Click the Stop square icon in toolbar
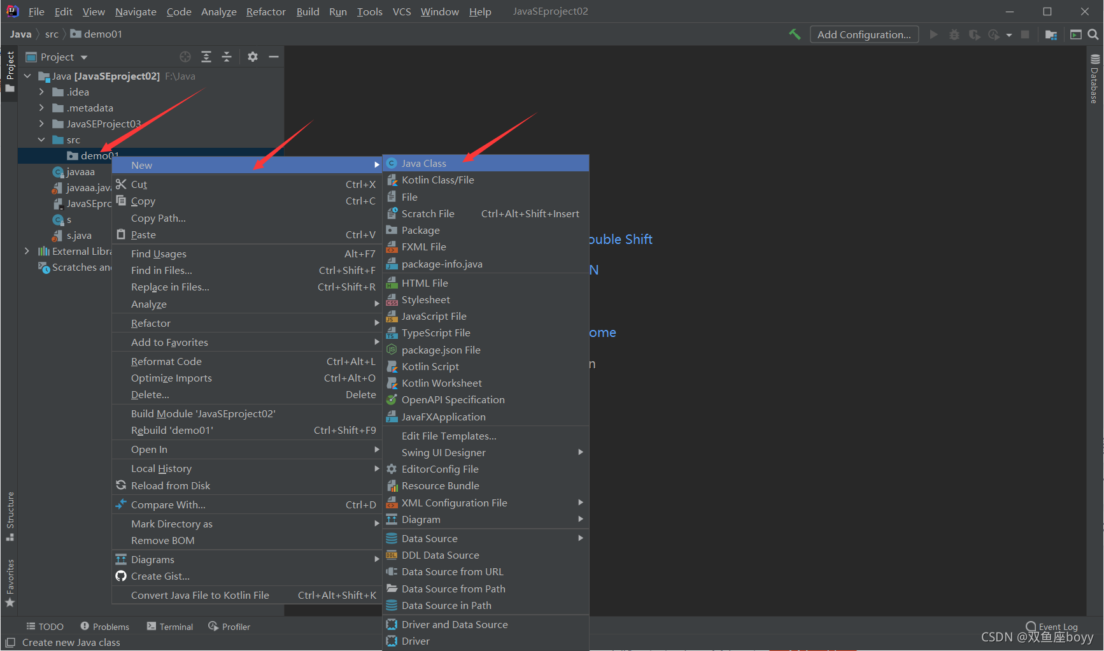 1025,34
